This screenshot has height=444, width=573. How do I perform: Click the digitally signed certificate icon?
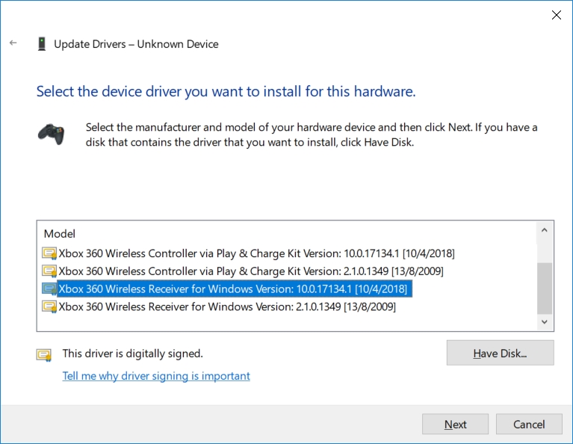click(x=44, y=355)
